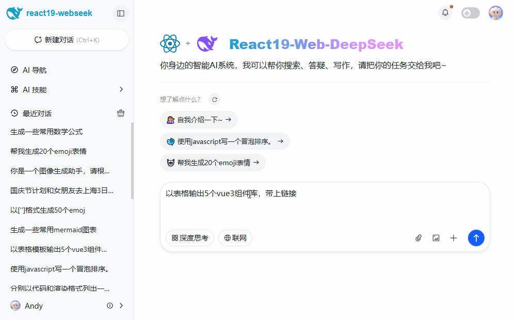Toggle 深度思考 deep thinking mode
The height and width of the screenshot is (320, 516).
click(190, 238)
